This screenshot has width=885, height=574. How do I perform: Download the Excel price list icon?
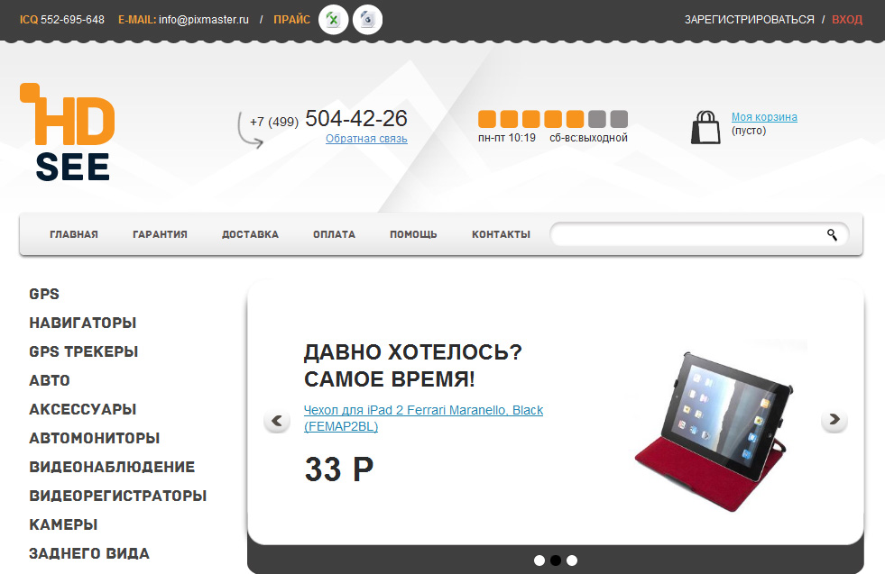[x=333, y=20]
